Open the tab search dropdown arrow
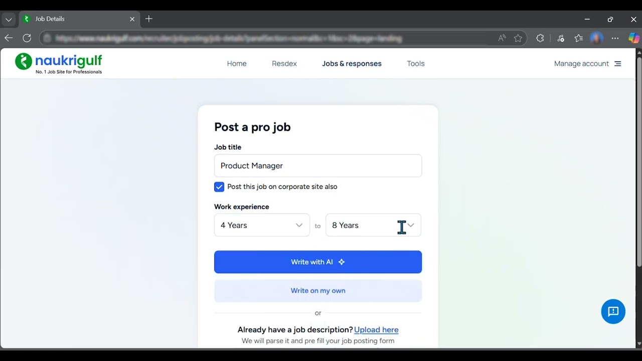Image resolution: width=642 pixels, height=361 pixels. pos(9,20)
